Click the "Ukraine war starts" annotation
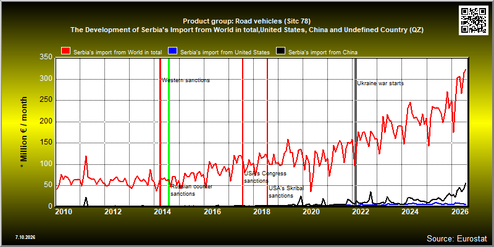Viewport: 494px width, 247px height. click(380, 83)
